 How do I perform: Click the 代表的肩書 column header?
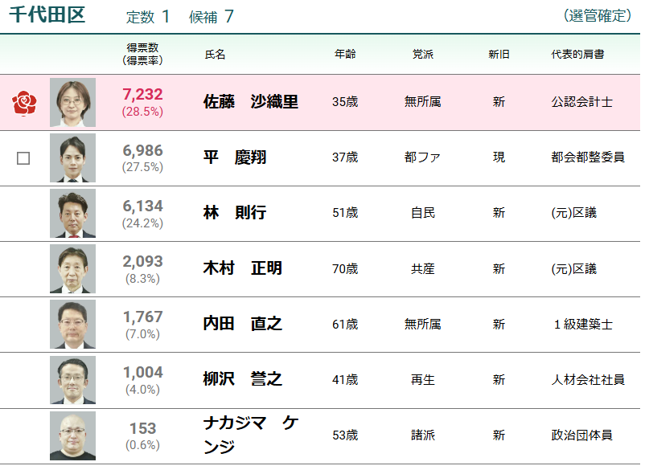(577, 55)
